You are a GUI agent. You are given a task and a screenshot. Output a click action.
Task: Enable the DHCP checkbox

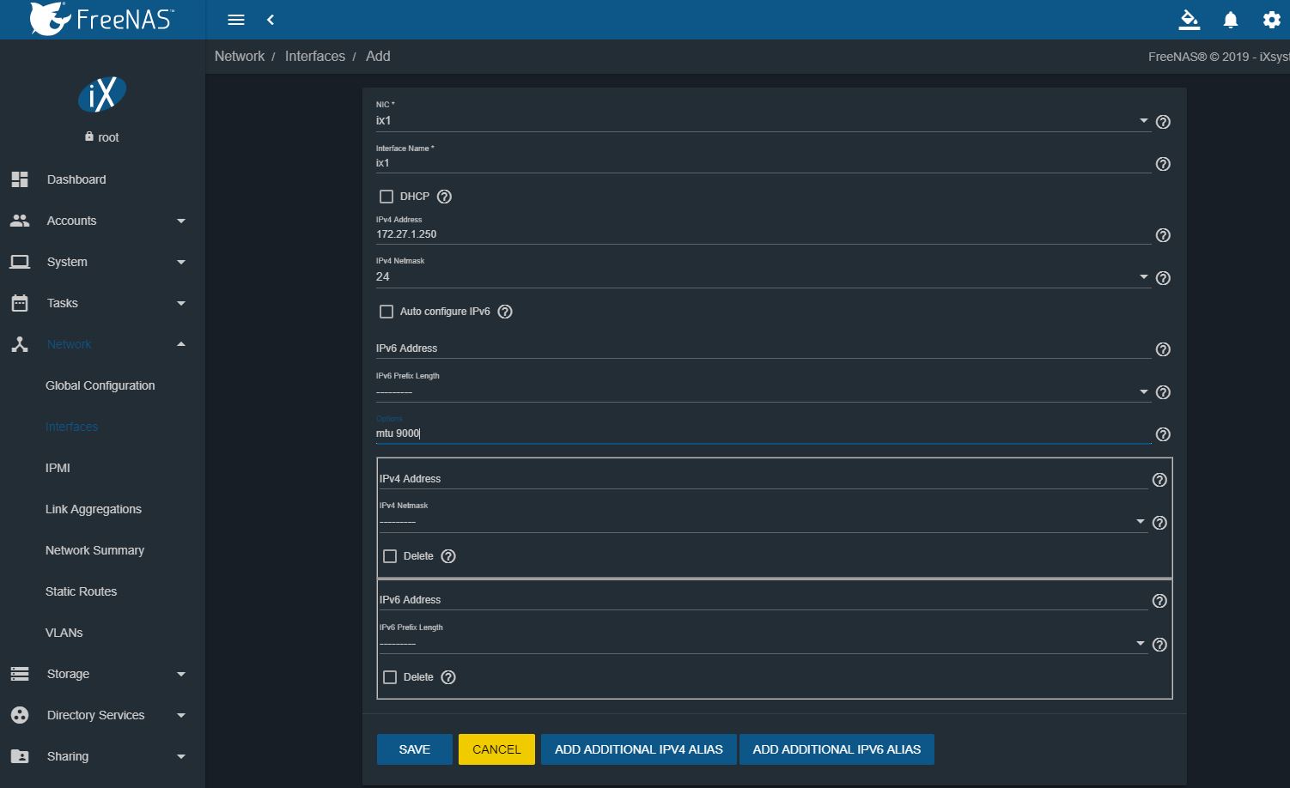click(x=386, y=197)
